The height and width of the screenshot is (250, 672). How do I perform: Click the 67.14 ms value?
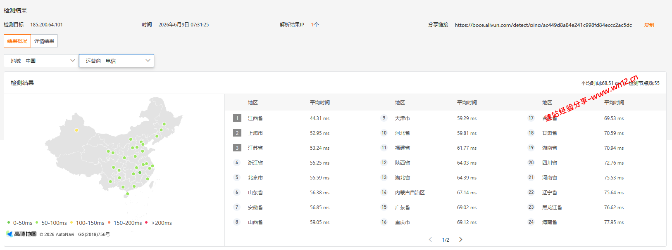point(467,193)
